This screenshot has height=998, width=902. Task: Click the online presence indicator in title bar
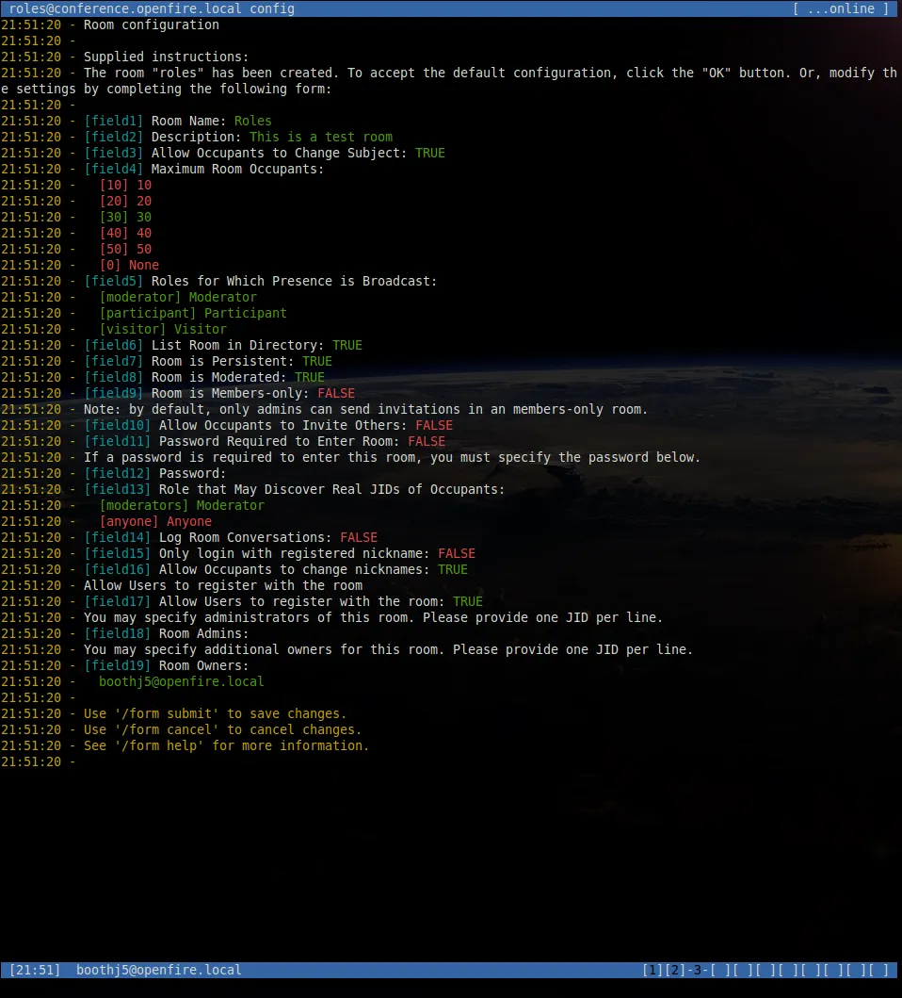click(843, 8)
